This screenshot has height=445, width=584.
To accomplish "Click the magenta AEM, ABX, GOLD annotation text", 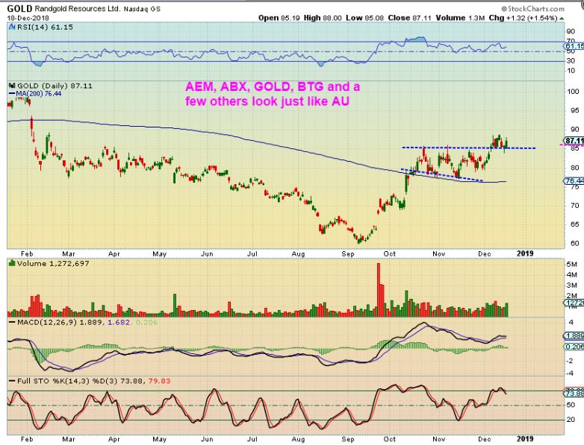I will coord(273,94).
